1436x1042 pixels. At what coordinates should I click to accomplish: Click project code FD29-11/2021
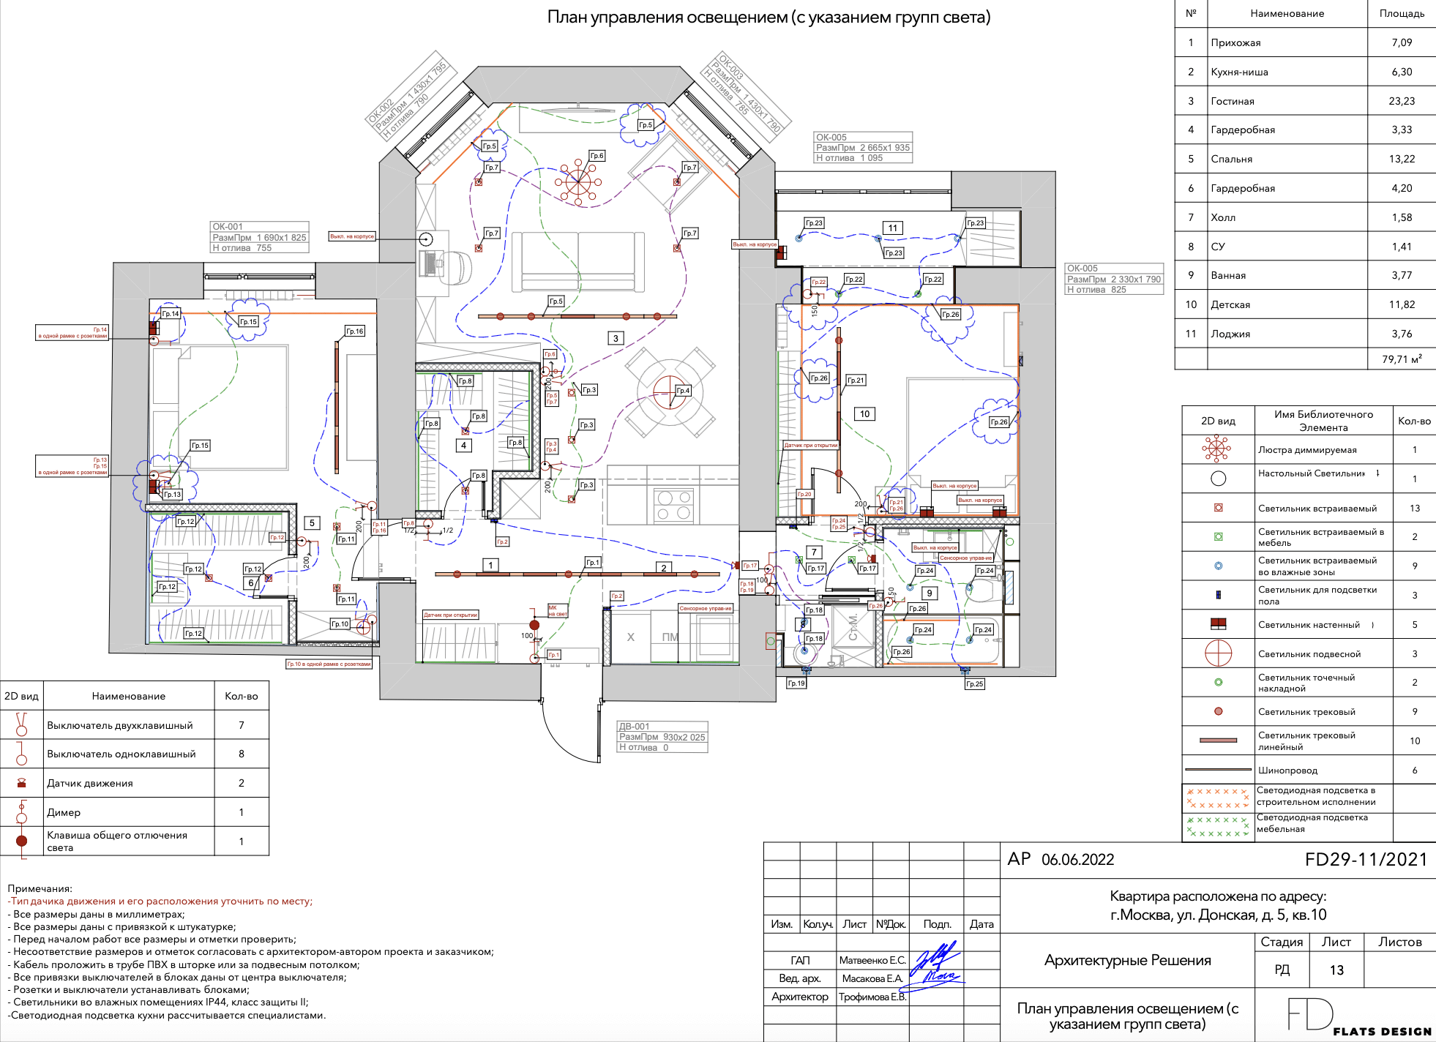[1366, 859]
